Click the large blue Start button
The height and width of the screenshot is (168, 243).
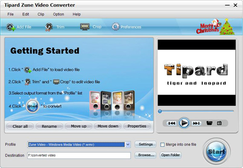pyautogui.click(x=217, y=152)
